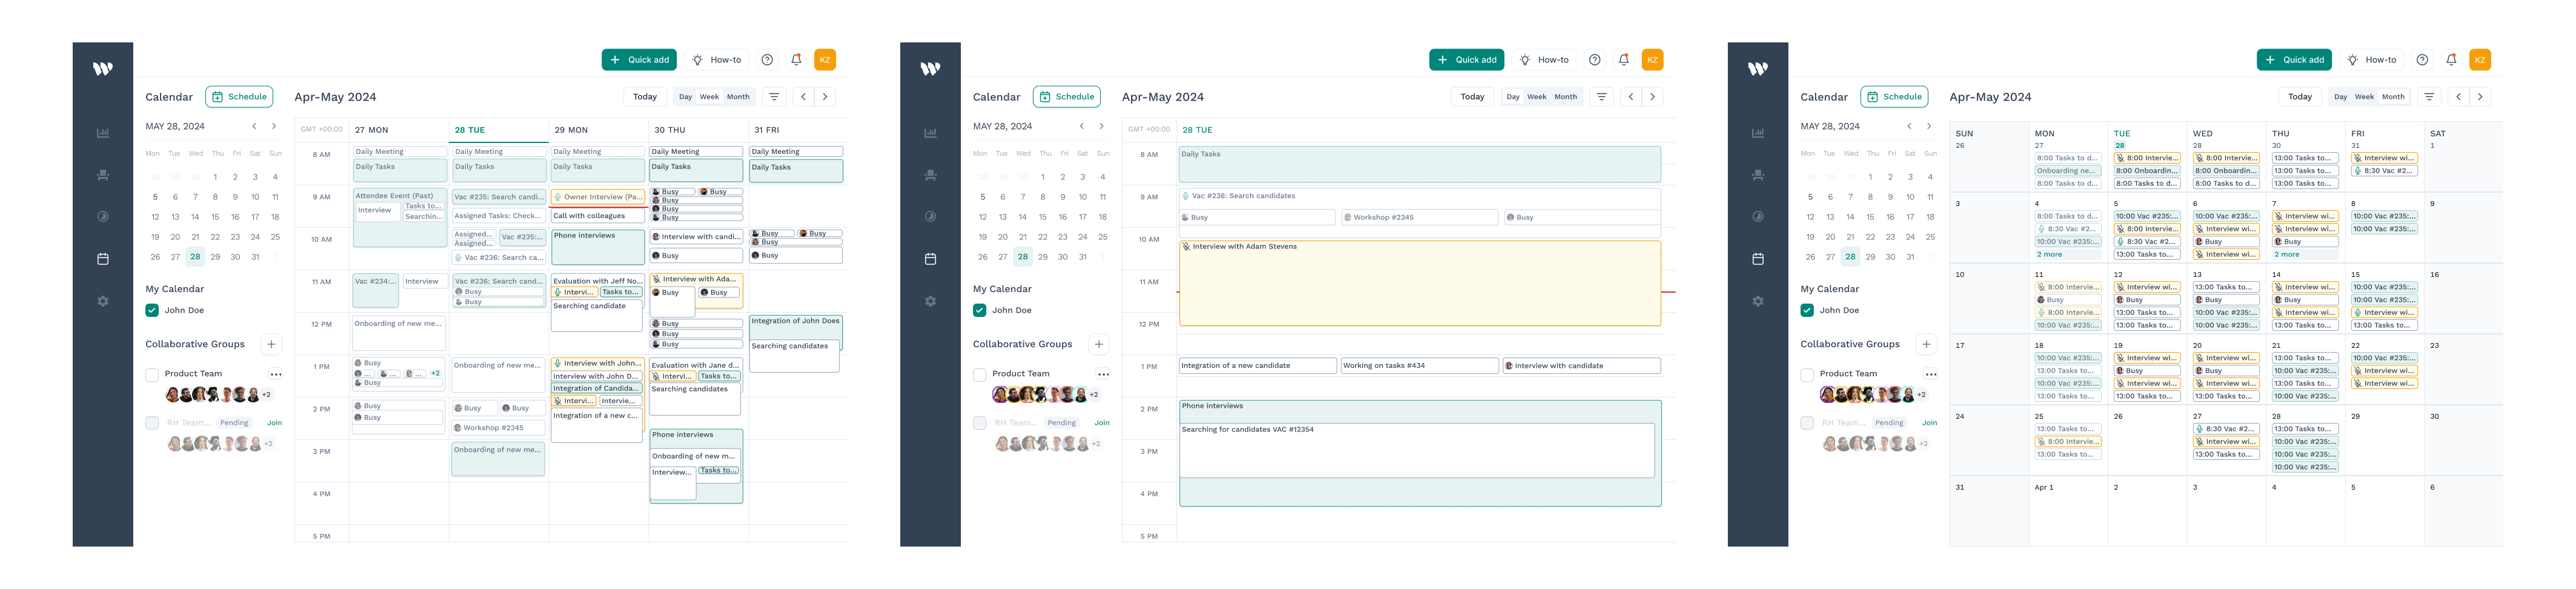Open the chair icon in day view sidebar
The image size is (2576, 589).
point(930,175)
